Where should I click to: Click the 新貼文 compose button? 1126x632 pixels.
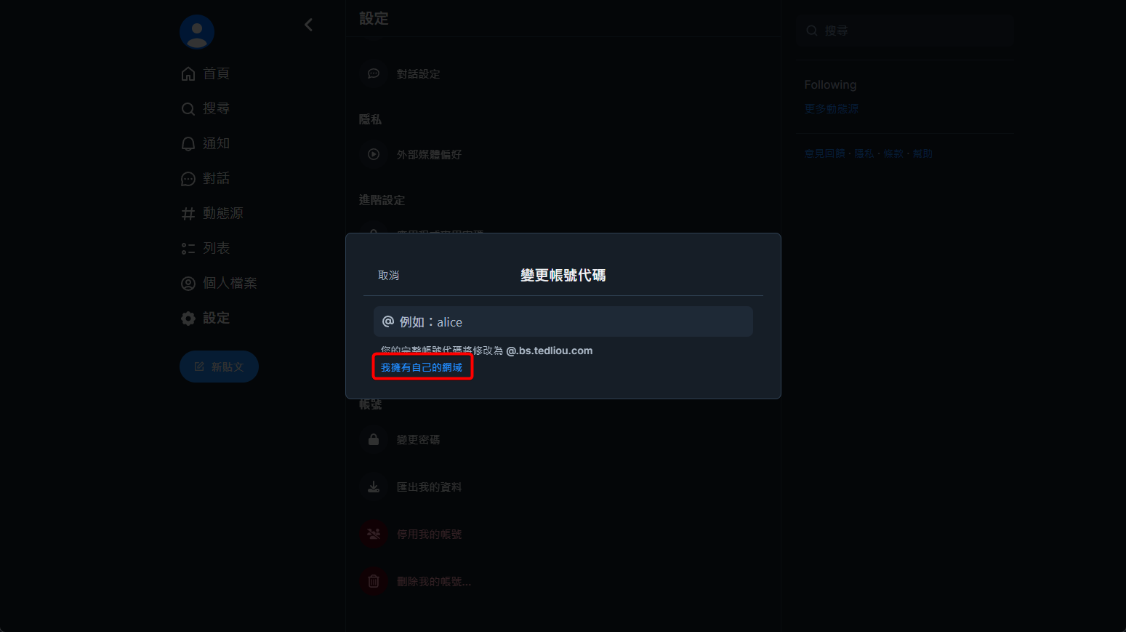pyautogui.click(x=219, y=367)
